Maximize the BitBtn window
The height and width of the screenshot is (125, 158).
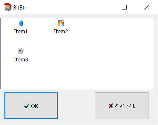click(124, 7)
